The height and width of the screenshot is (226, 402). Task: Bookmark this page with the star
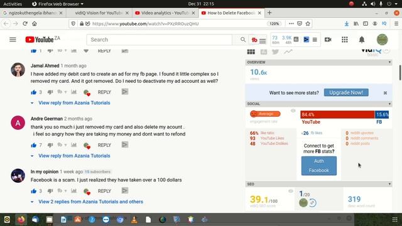tap(308, 24)
